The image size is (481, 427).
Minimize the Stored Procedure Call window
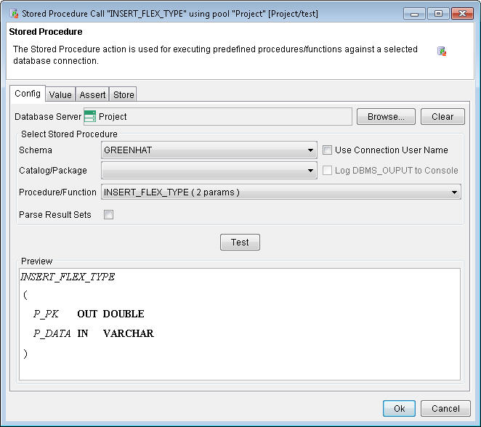pyautogui.click(x=414, y=14)
